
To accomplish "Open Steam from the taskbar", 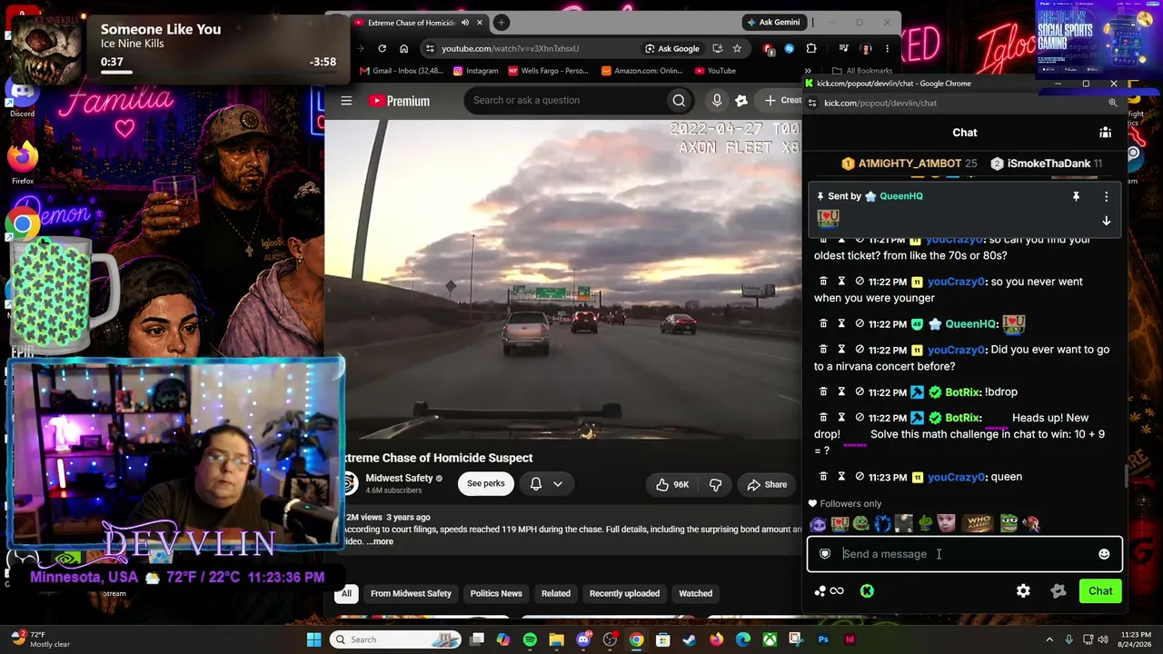I will (x=690, y=639).
